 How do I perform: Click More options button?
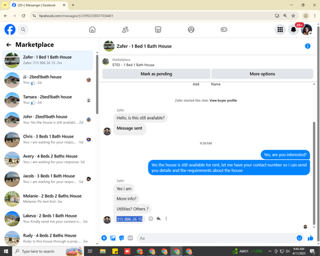click(262, 74)
